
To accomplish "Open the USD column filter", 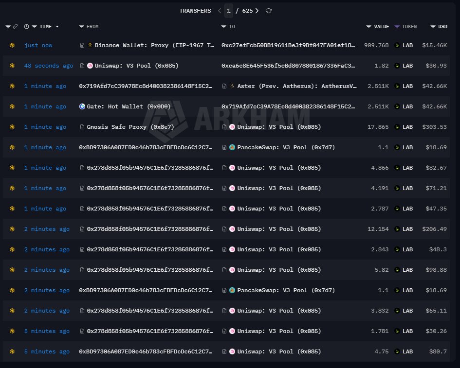I will [433, 27].
